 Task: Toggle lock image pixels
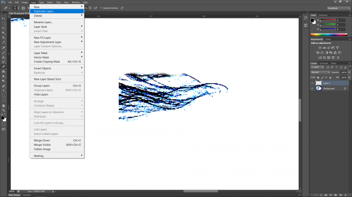(322, 78)
